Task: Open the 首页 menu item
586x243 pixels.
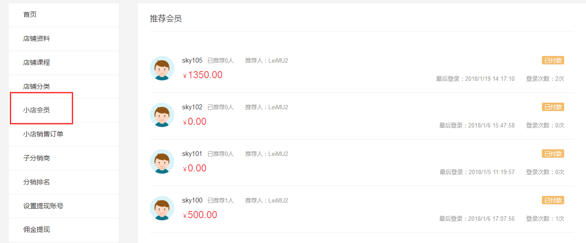Action: click(64, 15)
